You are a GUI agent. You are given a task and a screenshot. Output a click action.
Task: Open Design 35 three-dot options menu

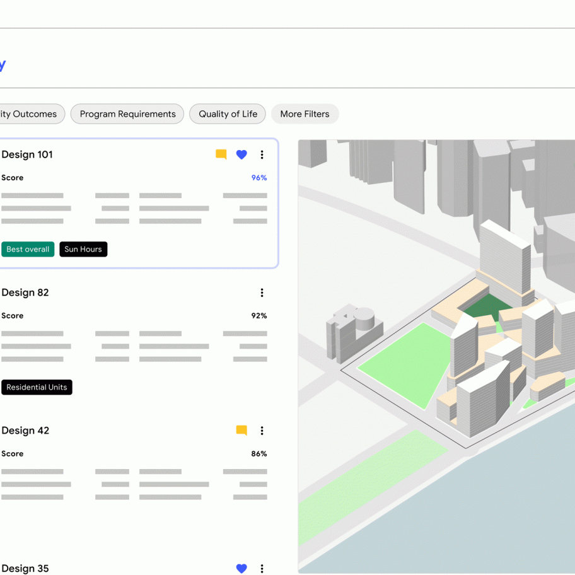(262, 569)
